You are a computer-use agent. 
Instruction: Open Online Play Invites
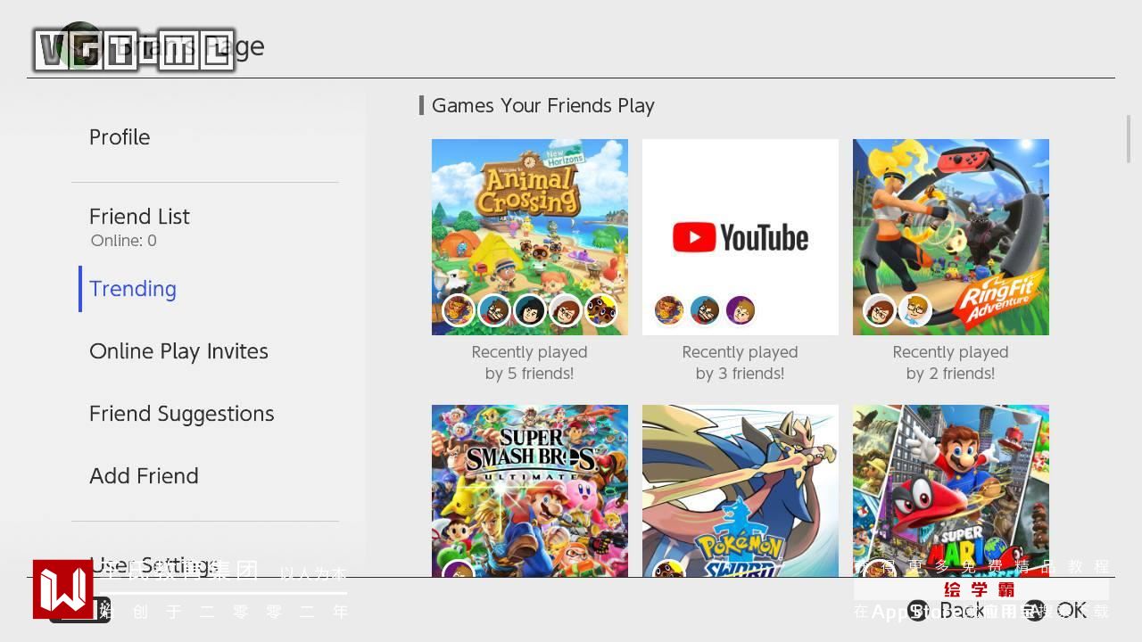click(x=178, y=351)
